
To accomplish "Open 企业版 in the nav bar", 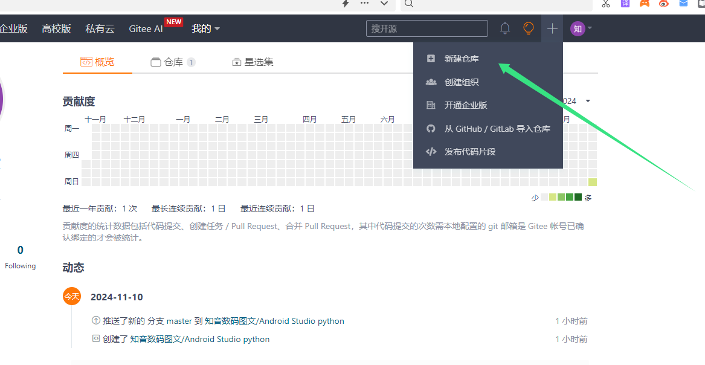I will (x=13, y=28).
